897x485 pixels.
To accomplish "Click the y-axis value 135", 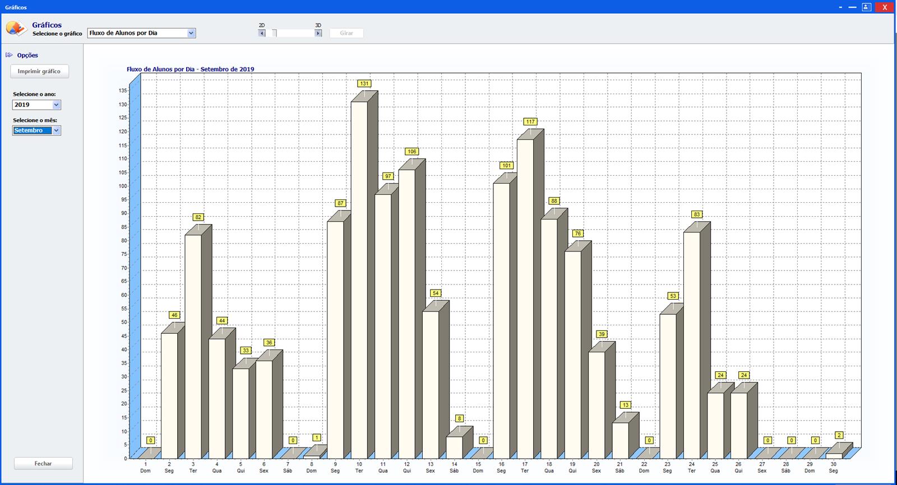I will point(123,91).
